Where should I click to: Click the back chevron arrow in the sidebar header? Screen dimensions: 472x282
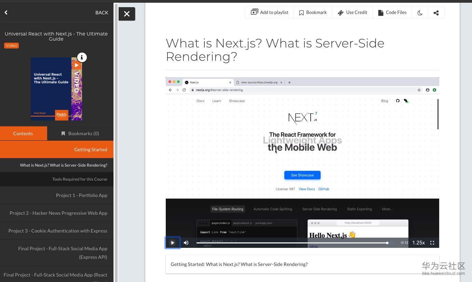tap(6, 13)
